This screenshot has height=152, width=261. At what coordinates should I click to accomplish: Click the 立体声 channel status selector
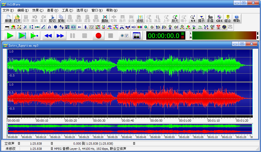10,143
